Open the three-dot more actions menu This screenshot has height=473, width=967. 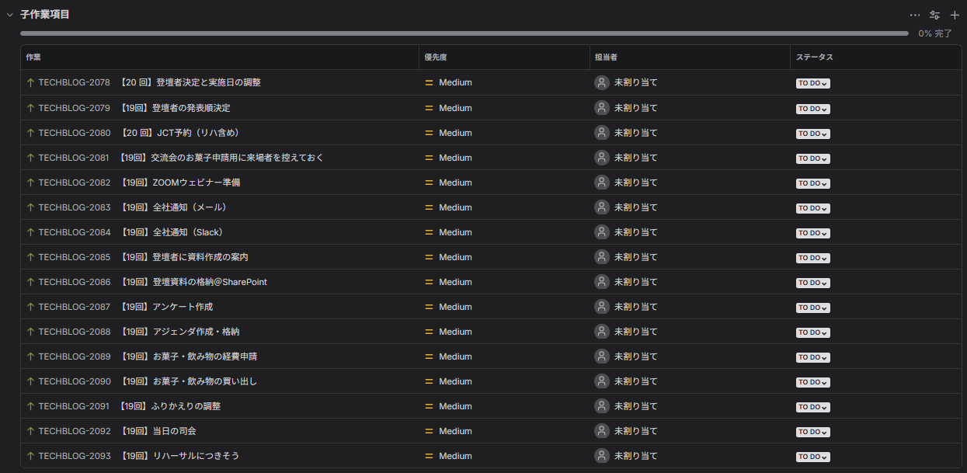click(915, 15)
